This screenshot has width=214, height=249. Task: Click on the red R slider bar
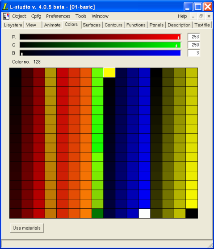pos(101,37)
